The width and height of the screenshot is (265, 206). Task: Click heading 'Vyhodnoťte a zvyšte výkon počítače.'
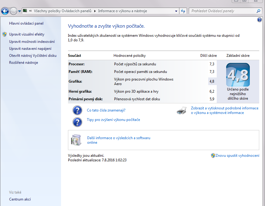106,26
